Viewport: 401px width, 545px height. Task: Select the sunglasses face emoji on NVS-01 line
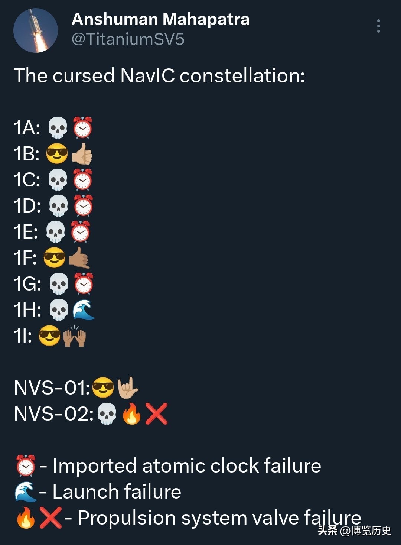tap(103, 388)
